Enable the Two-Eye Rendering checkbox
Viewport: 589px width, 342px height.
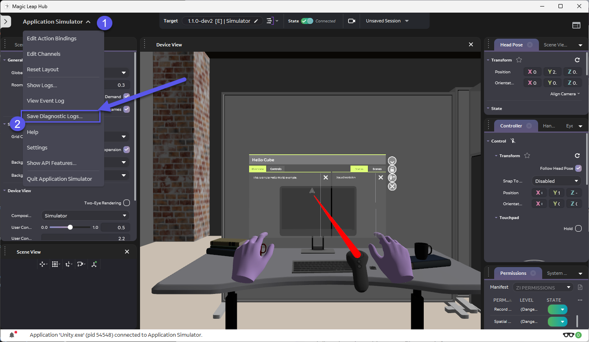coord(127,203)
